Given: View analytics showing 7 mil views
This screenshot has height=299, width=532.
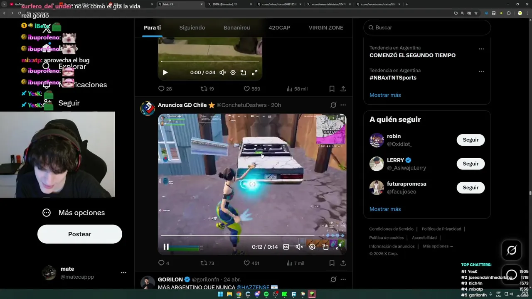Looking at the screenshot, I should [296, 263].
